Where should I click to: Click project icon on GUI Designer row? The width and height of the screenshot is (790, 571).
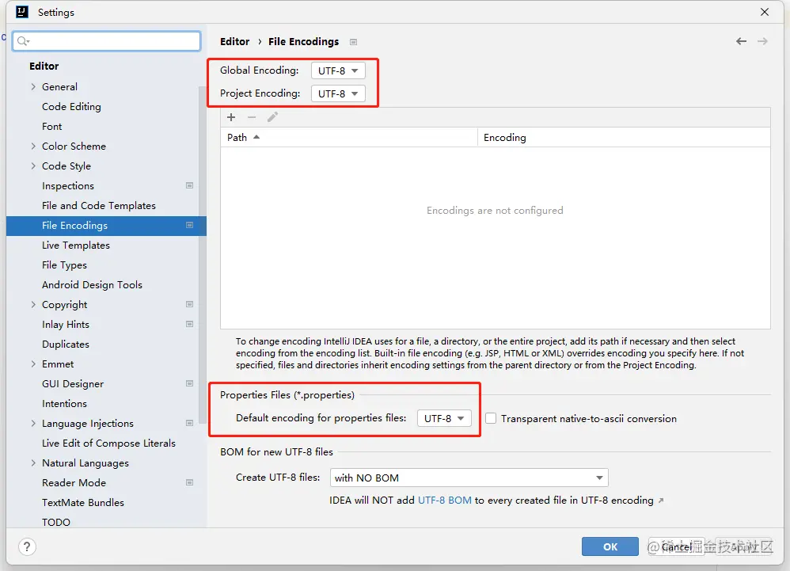(189, 383)
